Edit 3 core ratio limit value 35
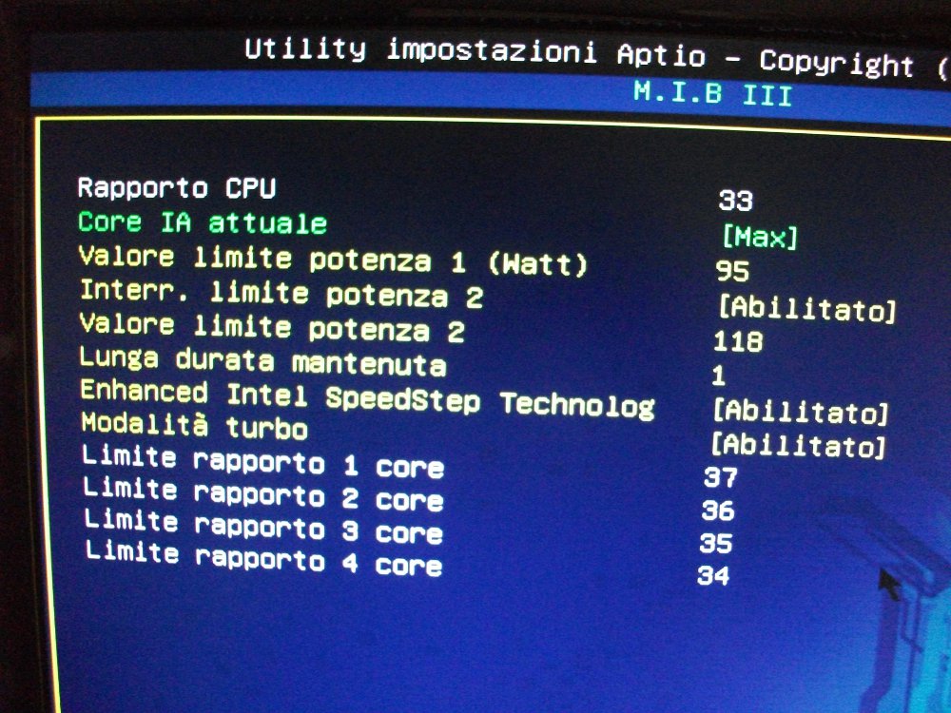Screen dimensions: 951x713 (716, 543)
